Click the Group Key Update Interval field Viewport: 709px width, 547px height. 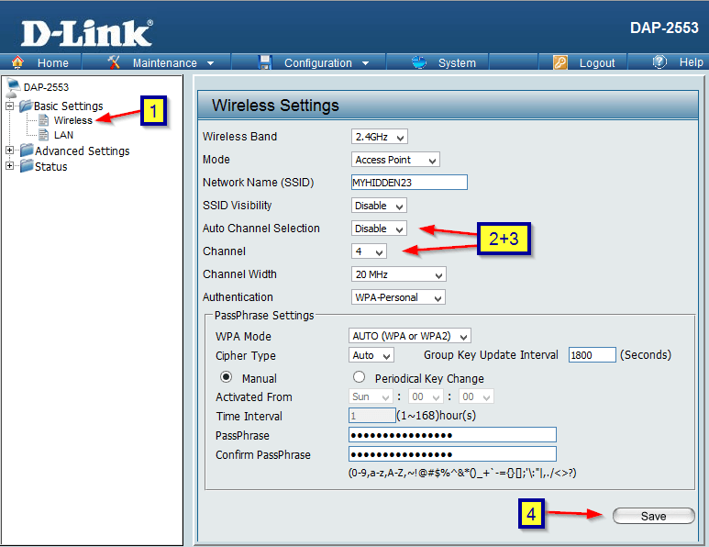[592, 354]
